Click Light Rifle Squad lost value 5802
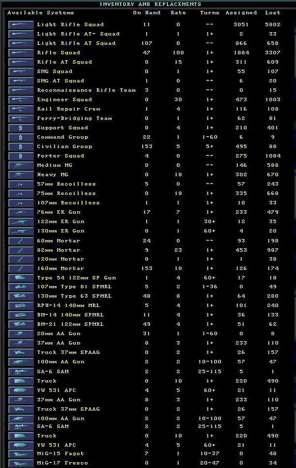 click(273, 25)
